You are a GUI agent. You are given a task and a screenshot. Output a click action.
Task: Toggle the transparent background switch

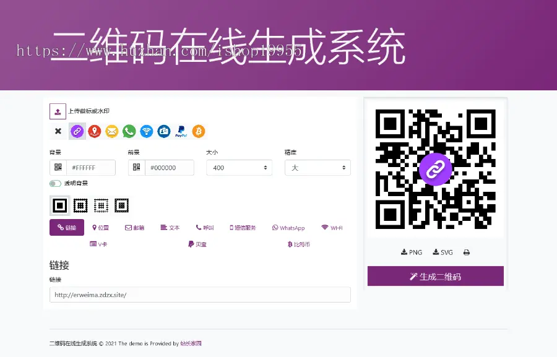tap(56, 183)
